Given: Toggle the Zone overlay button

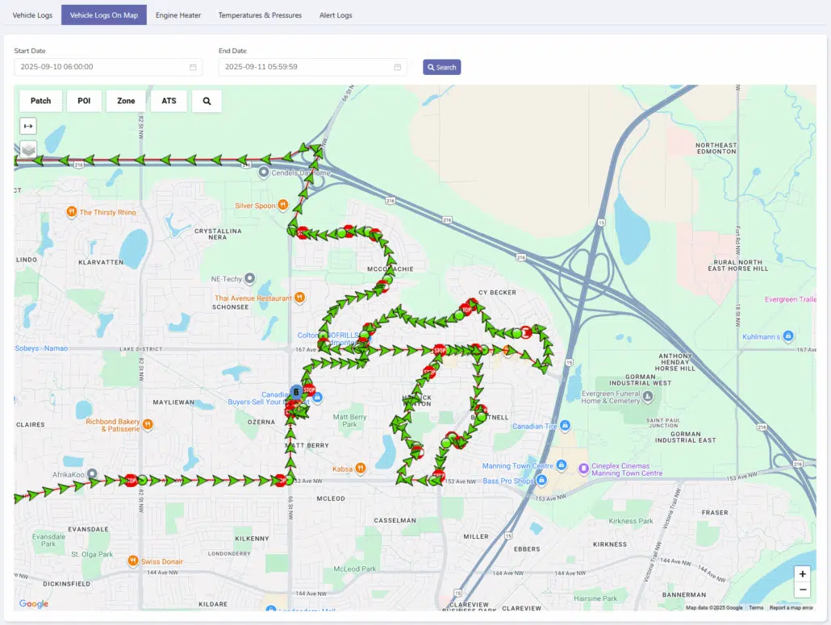Looking at the screenshot, I should (126, 101).
